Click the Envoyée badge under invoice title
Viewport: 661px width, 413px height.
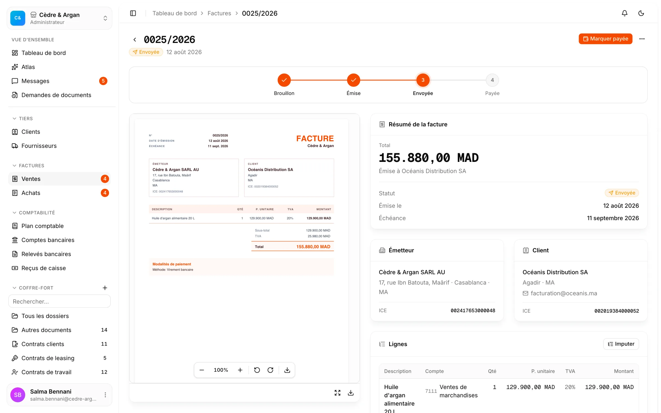146,52
